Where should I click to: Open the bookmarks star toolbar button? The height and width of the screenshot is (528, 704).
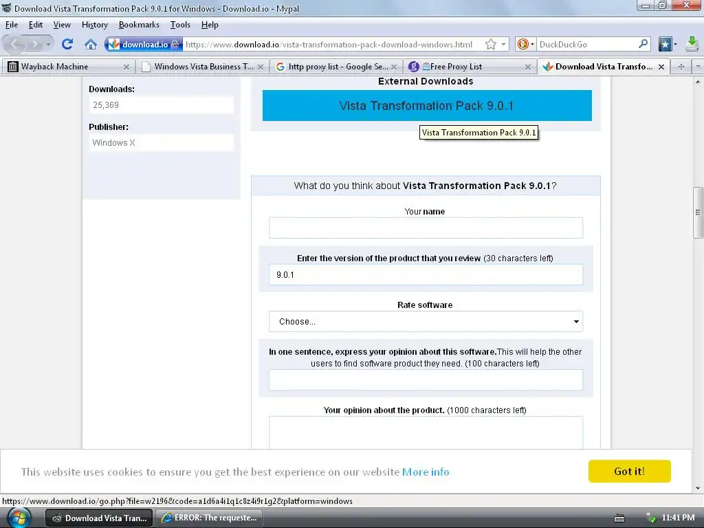pyautogui.click(x=667, y=44)
